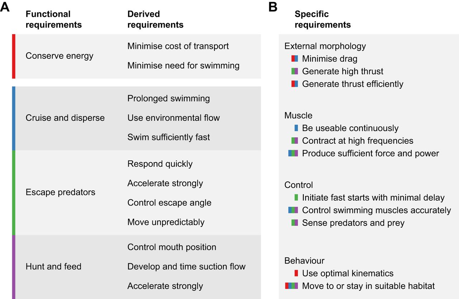This screenshot has width=459, height=299.
Task: Click the Control group heading
Action: (298, 185)
